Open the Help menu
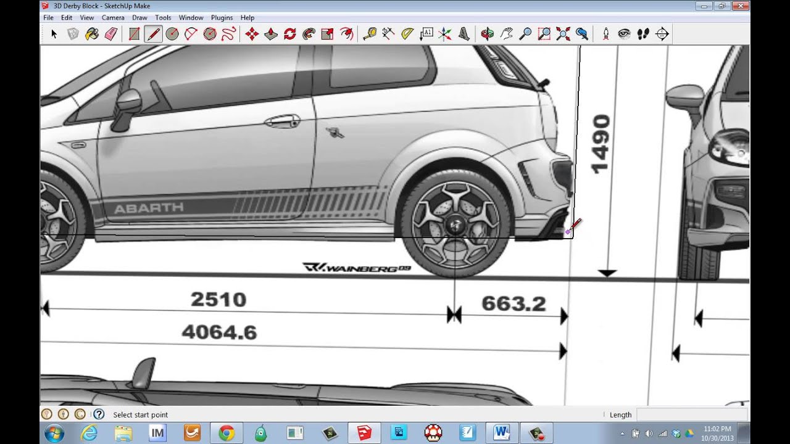 tap(247, 18)
